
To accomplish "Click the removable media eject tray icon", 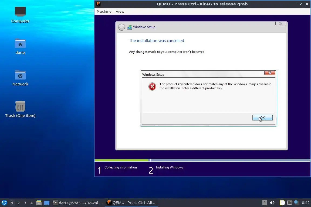I will point(264,203).
